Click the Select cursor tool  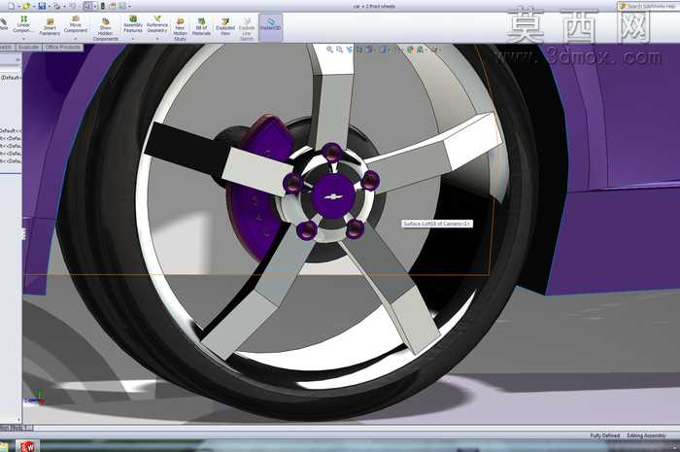point(88,6)
